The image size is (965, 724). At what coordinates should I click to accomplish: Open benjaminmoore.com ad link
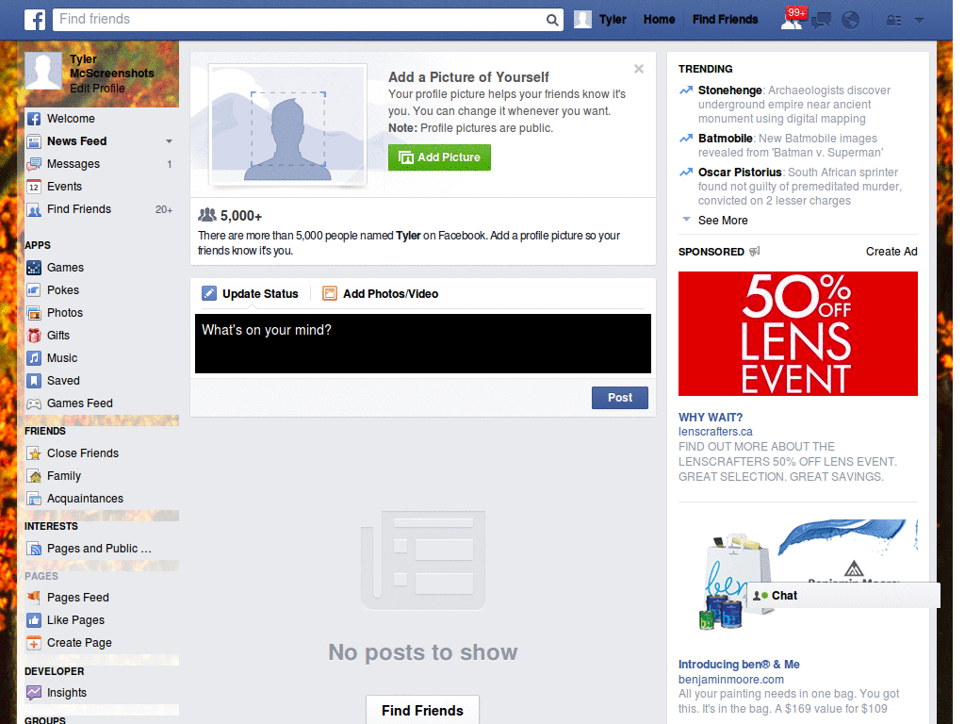[x=731, y=679]
